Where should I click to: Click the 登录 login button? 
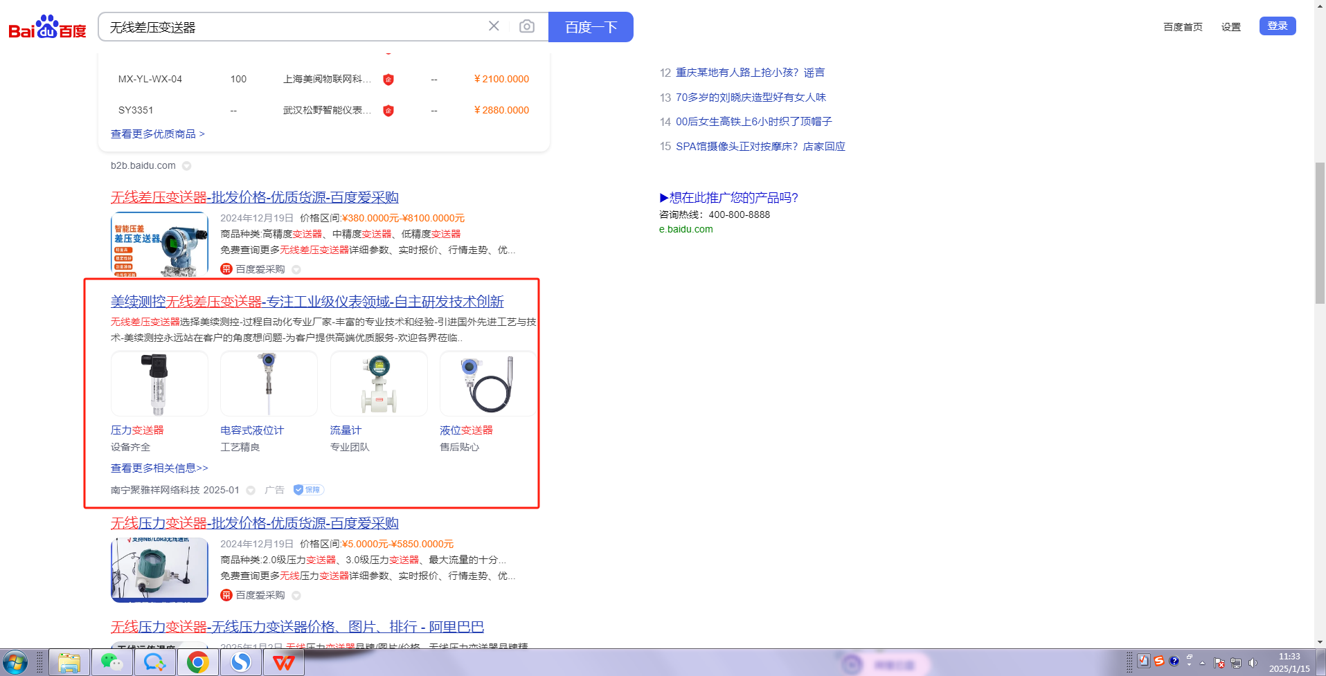[1277, 26]
